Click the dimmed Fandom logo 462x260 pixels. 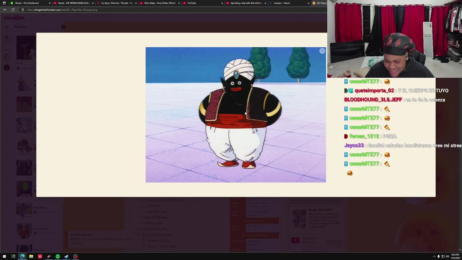(14, 18)
